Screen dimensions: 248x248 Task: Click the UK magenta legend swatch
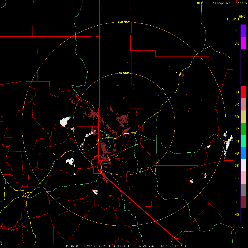243,43
